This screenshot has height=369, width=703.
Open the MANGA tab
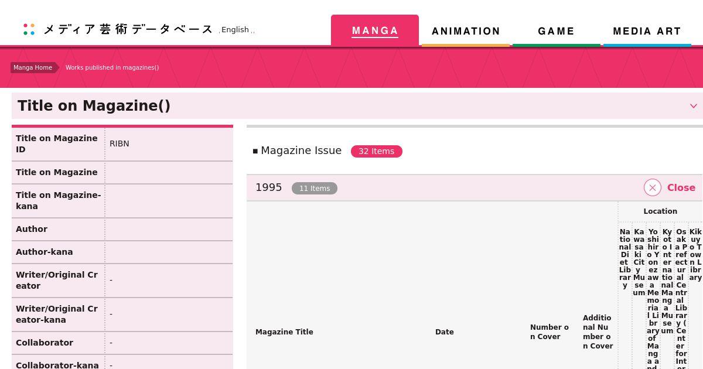375,31
